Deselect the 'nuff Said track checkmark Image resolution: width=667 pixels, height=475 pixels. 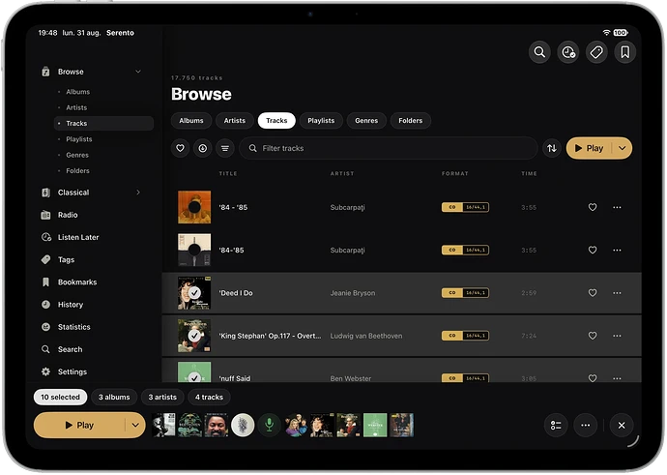[x=194, y=377]
